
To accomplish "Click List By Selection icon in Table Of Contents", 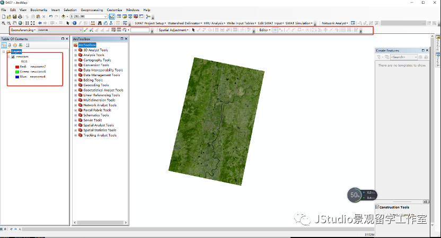I will tap(21, 45).
